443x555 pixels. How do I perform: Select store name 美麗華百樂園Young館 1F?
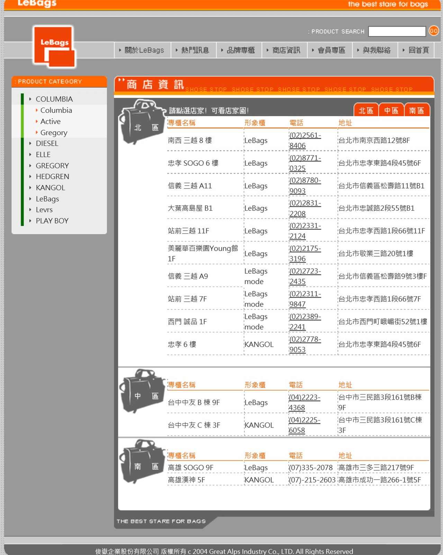[x=203, y=253]
